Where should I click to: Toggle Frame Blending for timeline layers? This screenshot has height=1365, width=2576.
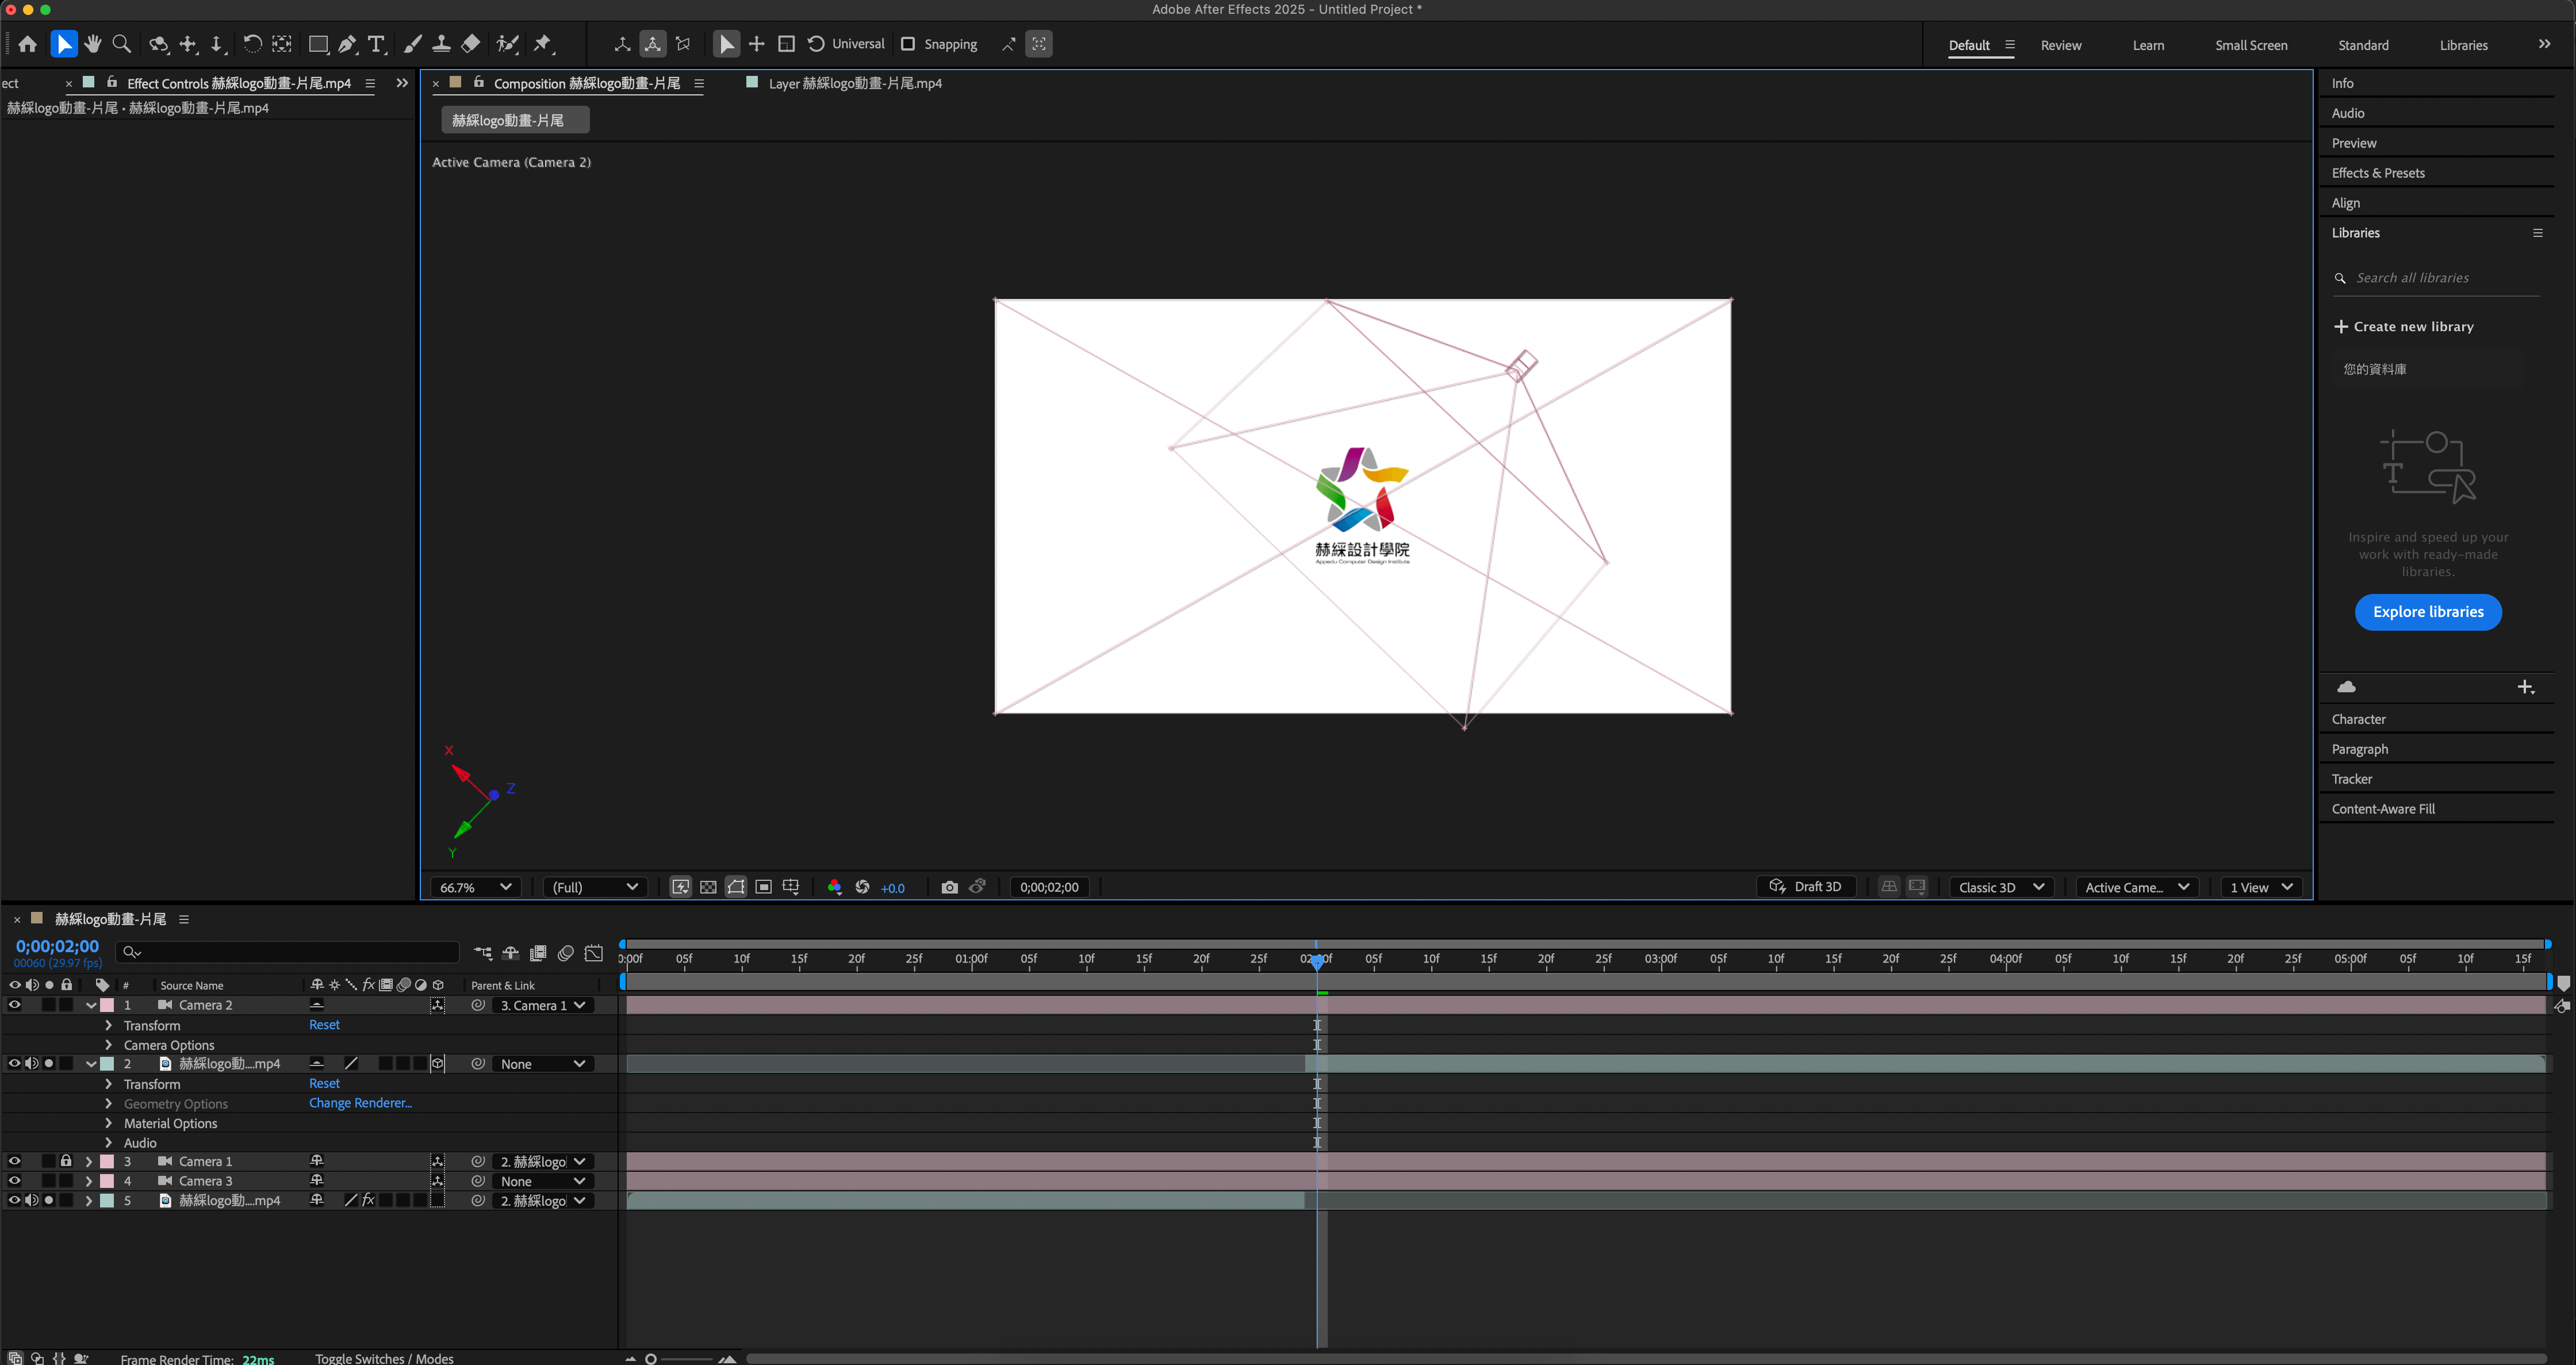(538, 953)
